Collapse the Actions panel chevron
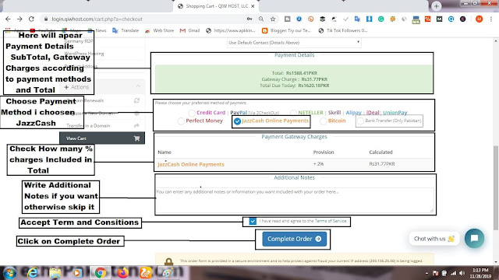This screenshot has height=280, width=499. (x=138, y=86)
